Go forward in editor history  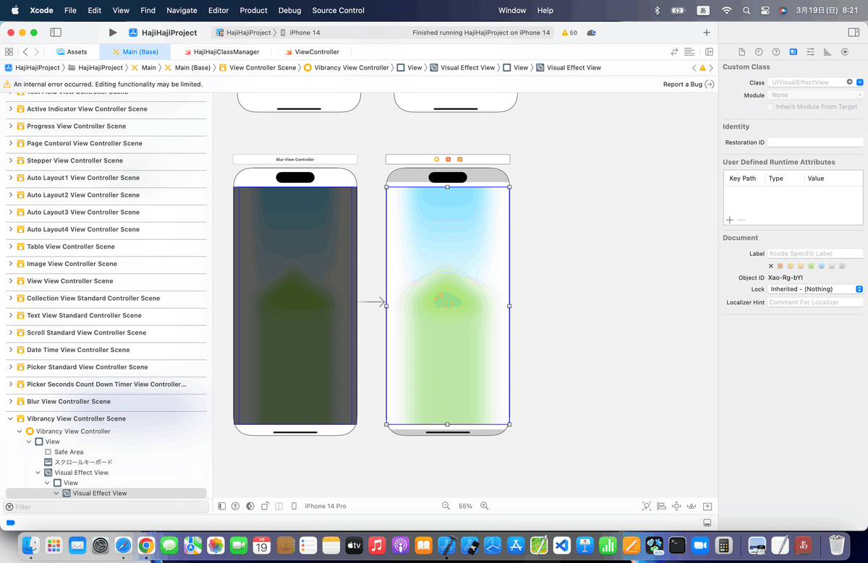click(x=38, y=52)
